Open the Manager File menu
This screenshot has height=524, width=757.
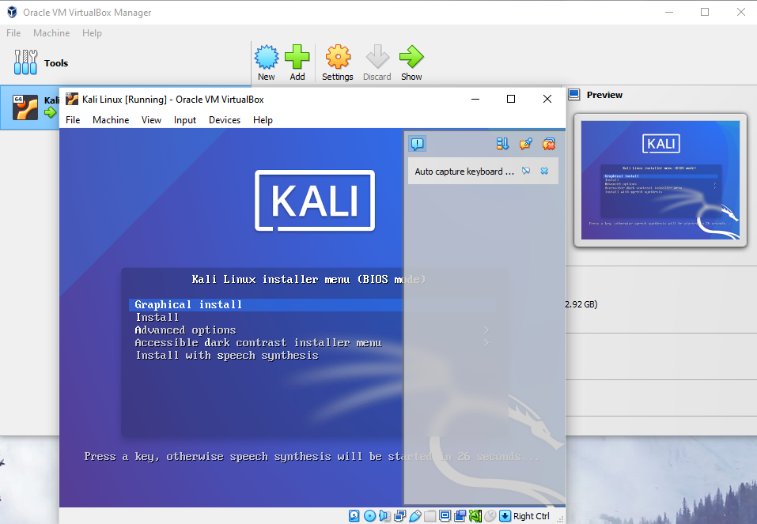(x=13, y=33)
